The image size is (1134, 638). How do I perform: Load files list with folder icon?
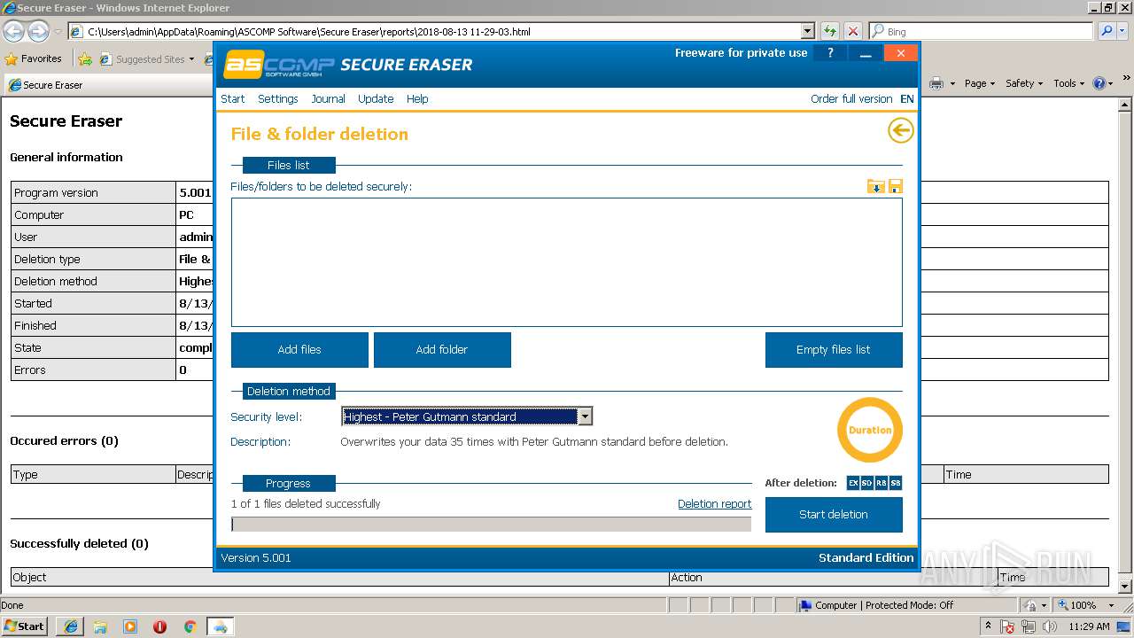(x=875, y=186)
